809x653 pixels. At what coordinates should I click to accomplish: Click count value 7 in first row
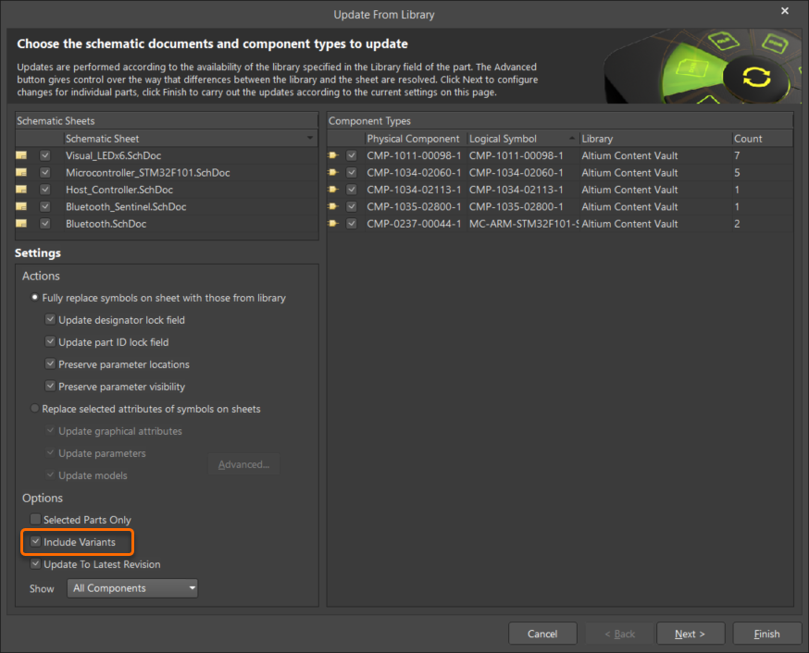(x=737, y=155)
